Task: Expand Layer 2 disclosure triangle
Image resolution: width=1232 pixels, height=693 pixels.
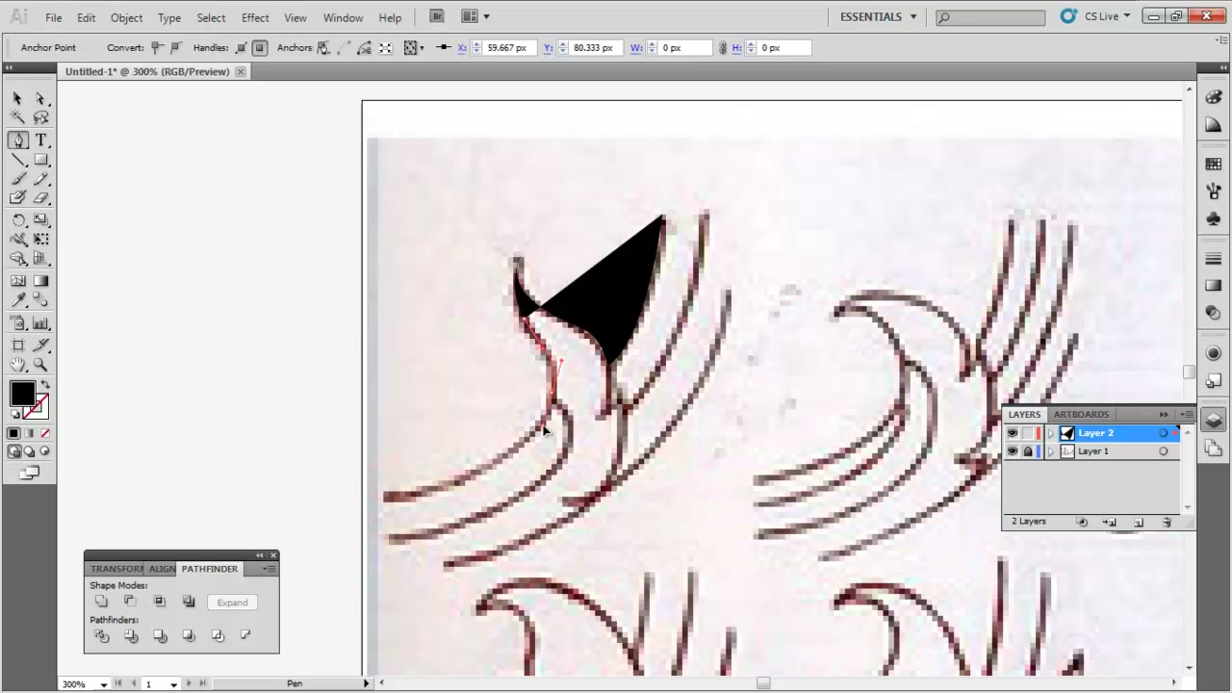Action: (1051, 433)
